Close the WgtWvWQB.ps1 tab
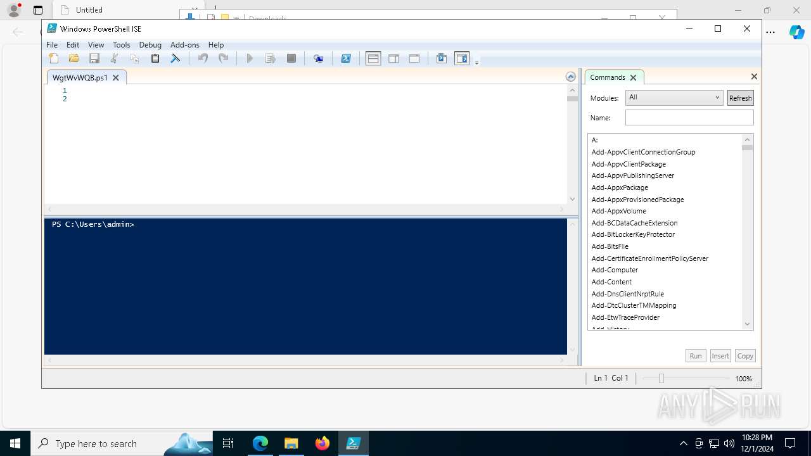 [x=115, y=78]
